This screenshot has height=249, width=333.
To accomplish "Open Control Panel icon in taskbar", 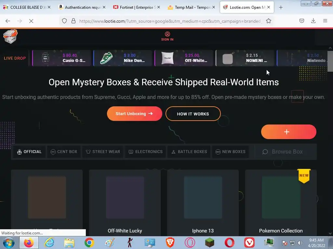I will tap(150, 243).
